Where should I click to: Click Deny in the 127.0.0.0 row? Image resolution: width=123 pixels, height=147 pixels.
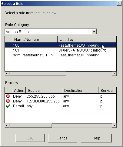17,101
